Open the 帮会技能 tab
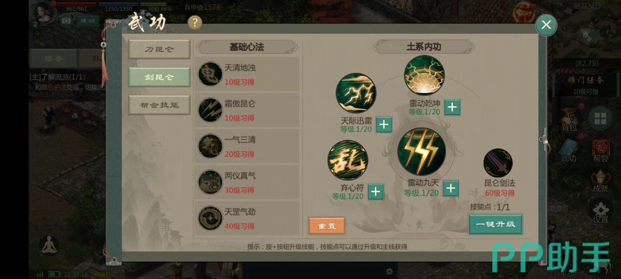The image size is (621, 279). pyautogui.click(x=159, y=105)
